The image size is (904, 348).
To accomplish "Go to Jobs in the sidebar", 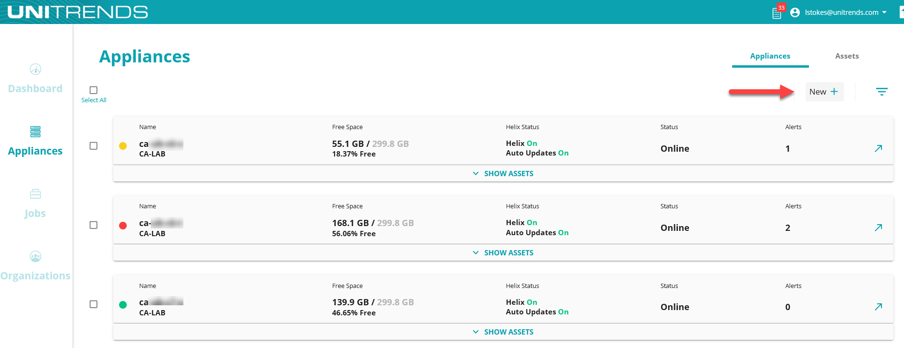I will pyautogui.click(x=35, y=214).
